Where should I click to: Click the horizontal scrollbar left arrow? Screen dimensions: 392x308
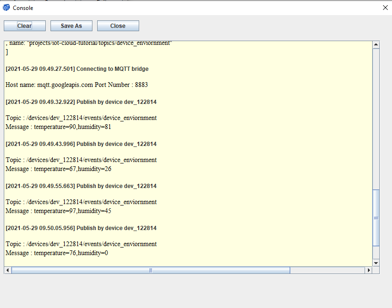tap(8, 270)
